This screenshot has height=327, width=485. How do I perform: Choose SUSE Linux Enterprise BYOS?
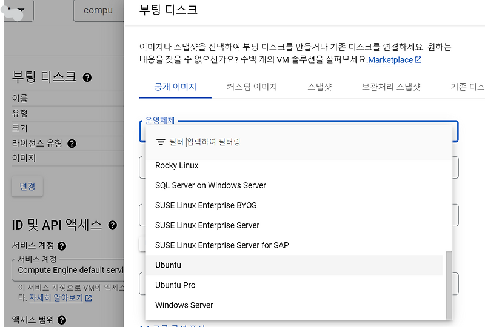click(294, 205)
